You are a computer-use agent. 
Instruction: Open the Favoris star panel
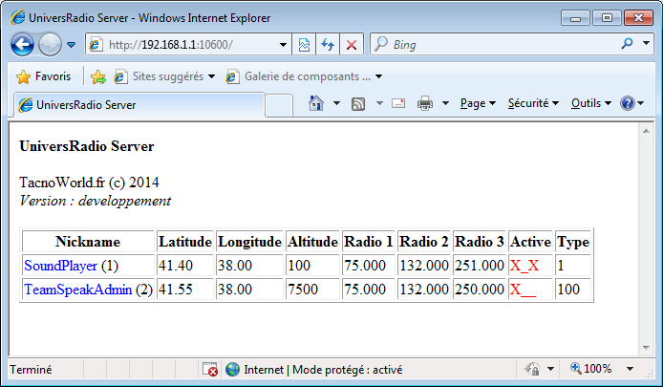[44, 76]
